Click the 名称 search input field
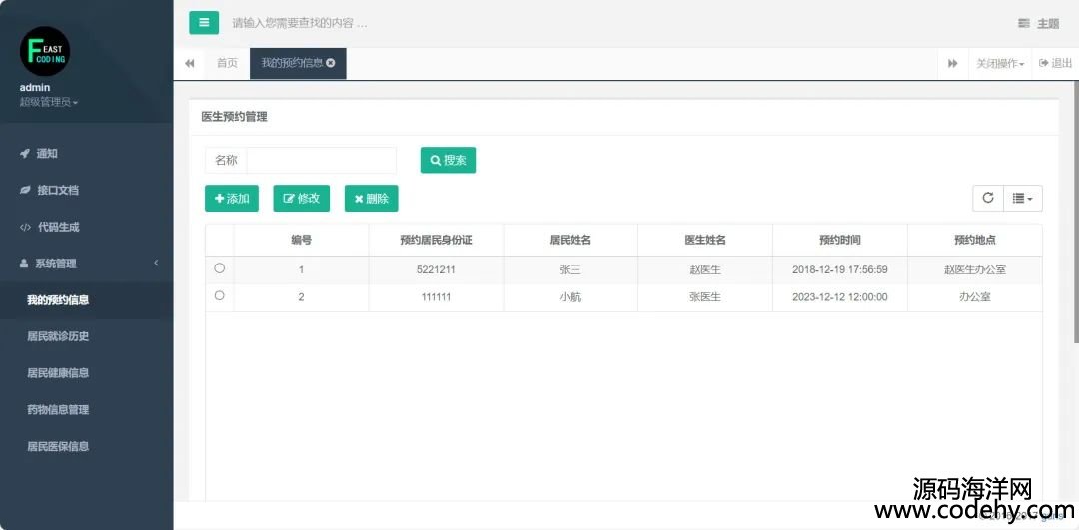Image resolution: width=1079 pixels, height=530 pixels. [x=321, y=160]
